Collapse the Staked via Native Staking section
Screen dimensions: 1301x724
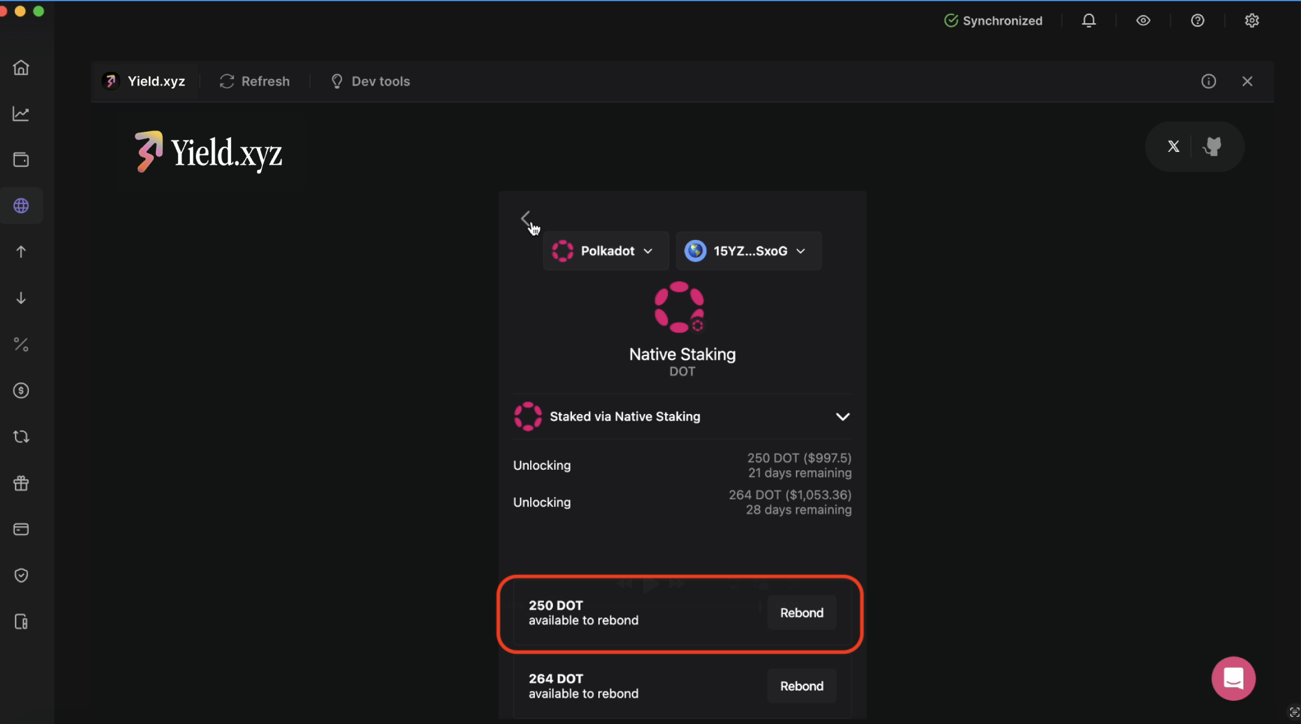842,416
